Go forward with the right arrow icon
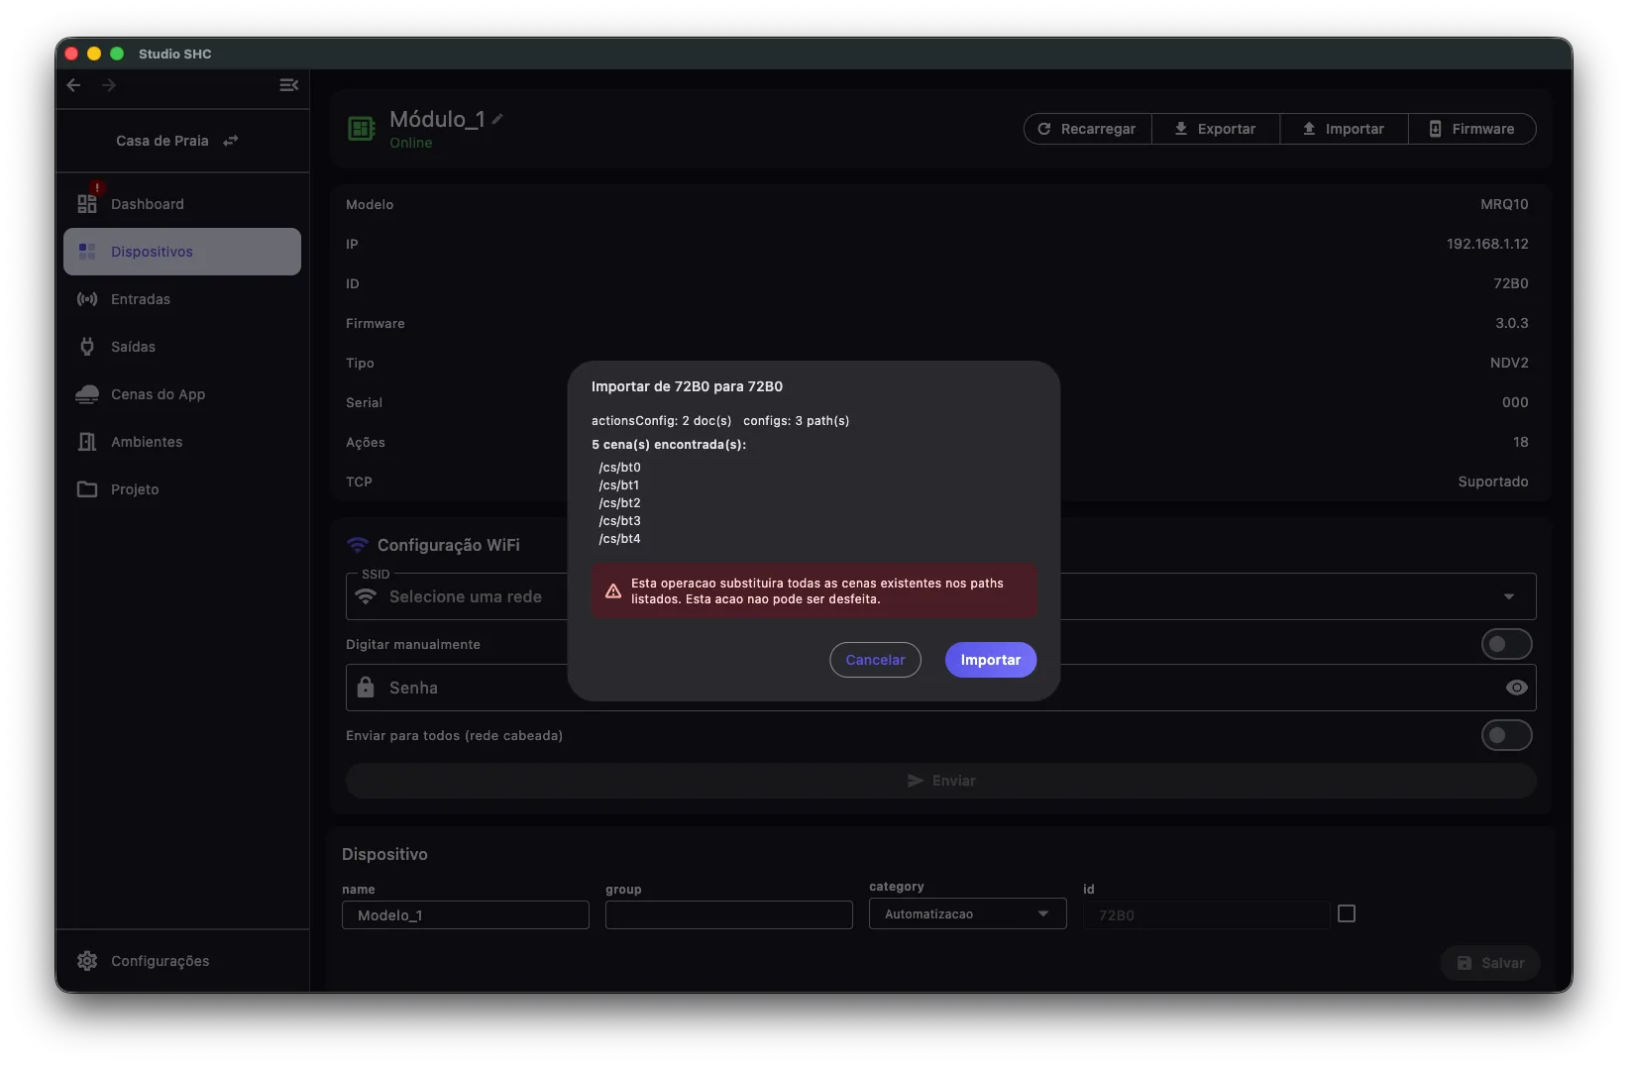The height and width of the screenshot is (1066, 1628). (109, 85)
